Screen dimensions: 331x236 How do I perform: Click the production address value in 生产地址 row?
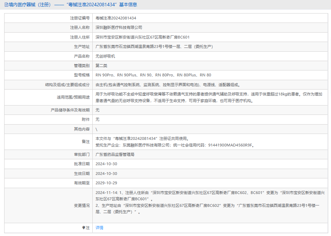[x=154, y=47]
